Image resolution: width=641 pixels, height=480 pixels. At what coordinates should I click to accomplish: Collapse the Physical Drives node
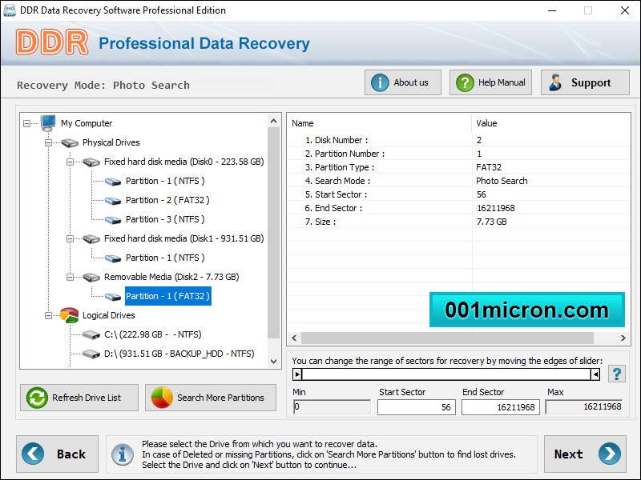[49, 142]
